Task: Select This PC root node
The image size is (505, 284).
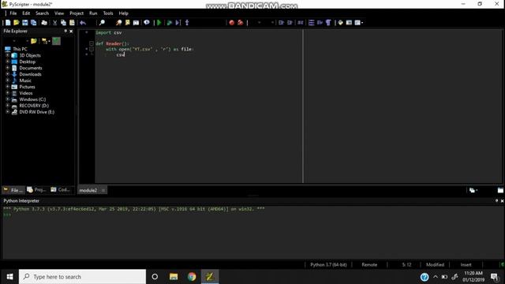Action: point(20,49)
